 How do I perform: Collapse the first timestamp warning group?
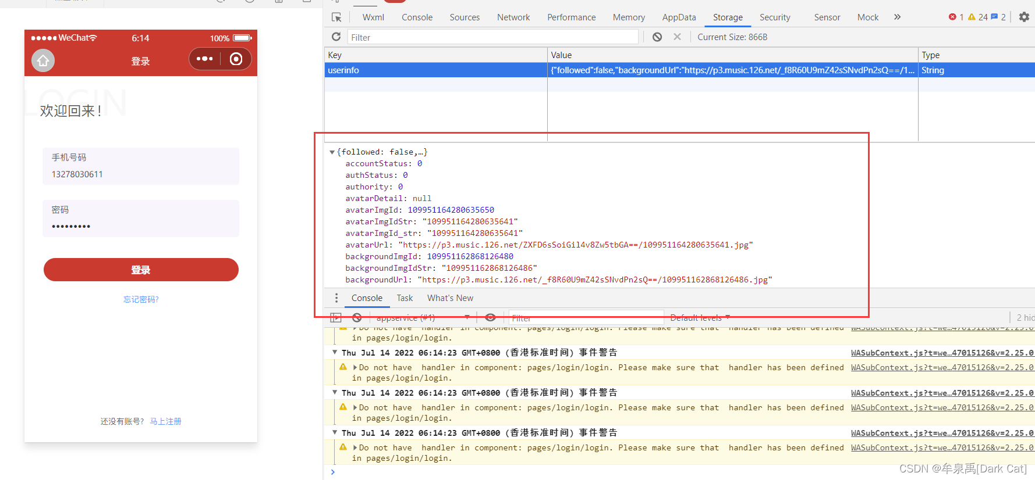pyautogui.click(x=335, y=352)
